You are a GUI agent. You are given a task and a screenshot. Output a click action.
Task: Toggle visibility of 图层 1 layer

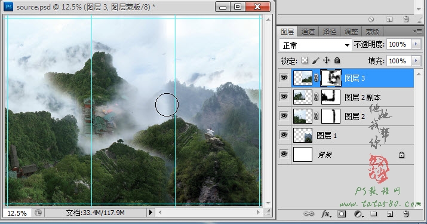coord(284,135)
